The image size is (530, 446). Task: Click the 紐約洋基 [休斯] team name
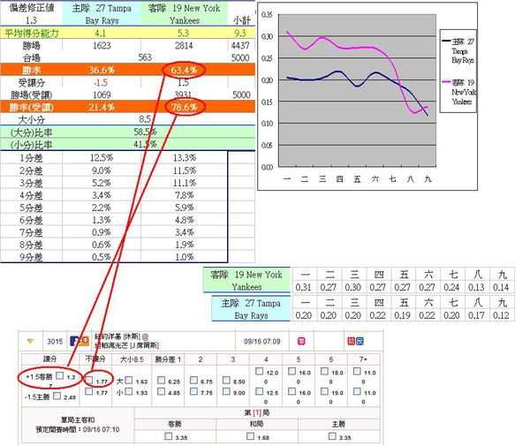(117, 336)
